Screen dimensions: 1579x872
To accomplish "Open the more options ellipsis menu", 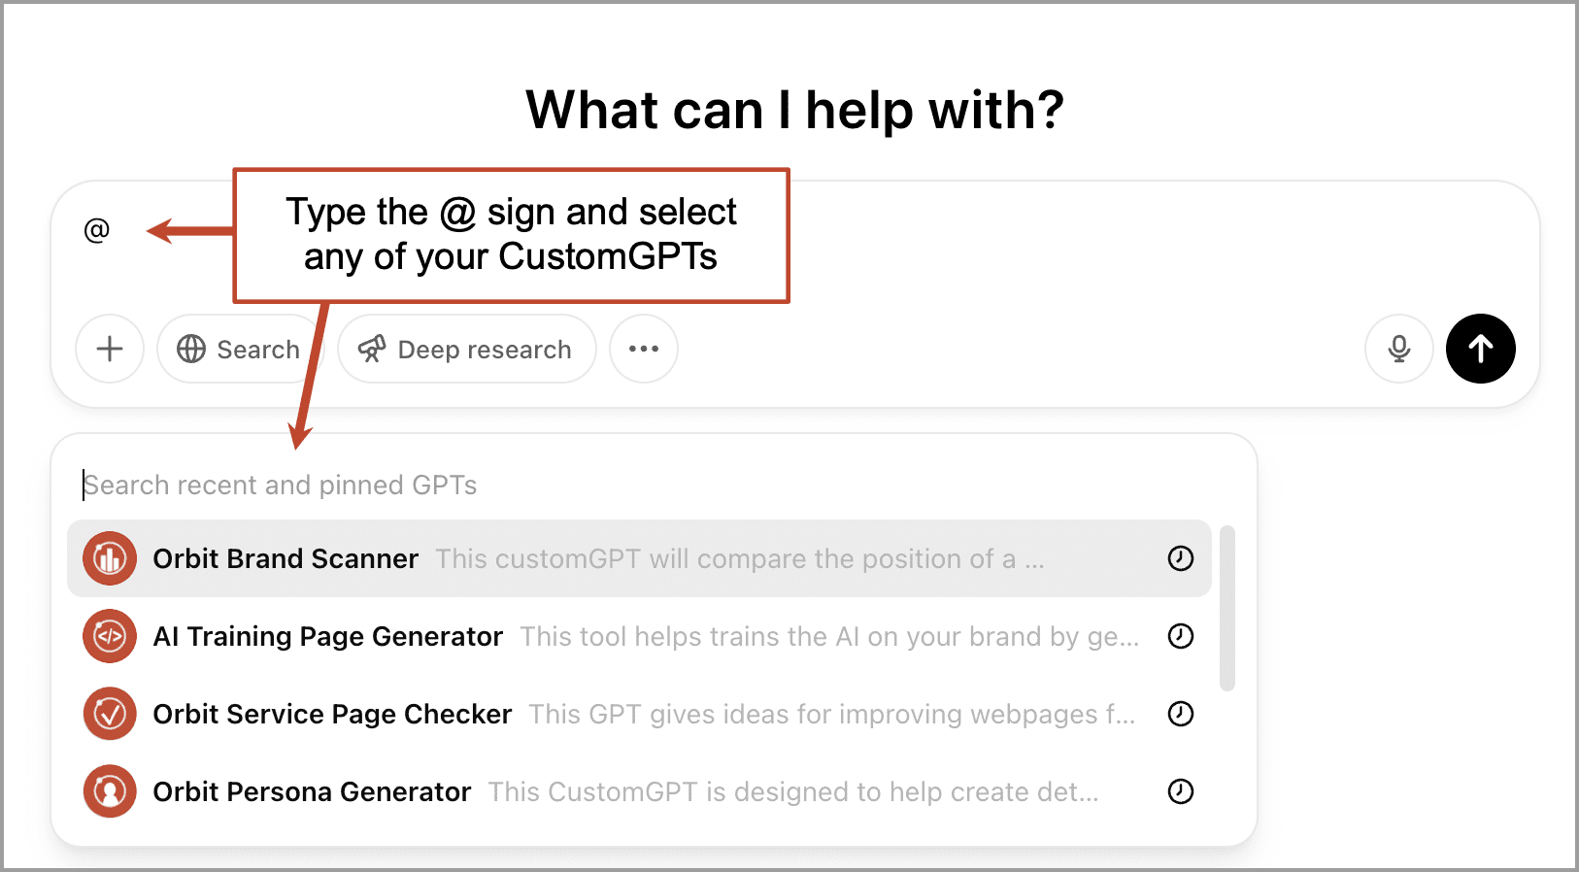I will [643, 349].
